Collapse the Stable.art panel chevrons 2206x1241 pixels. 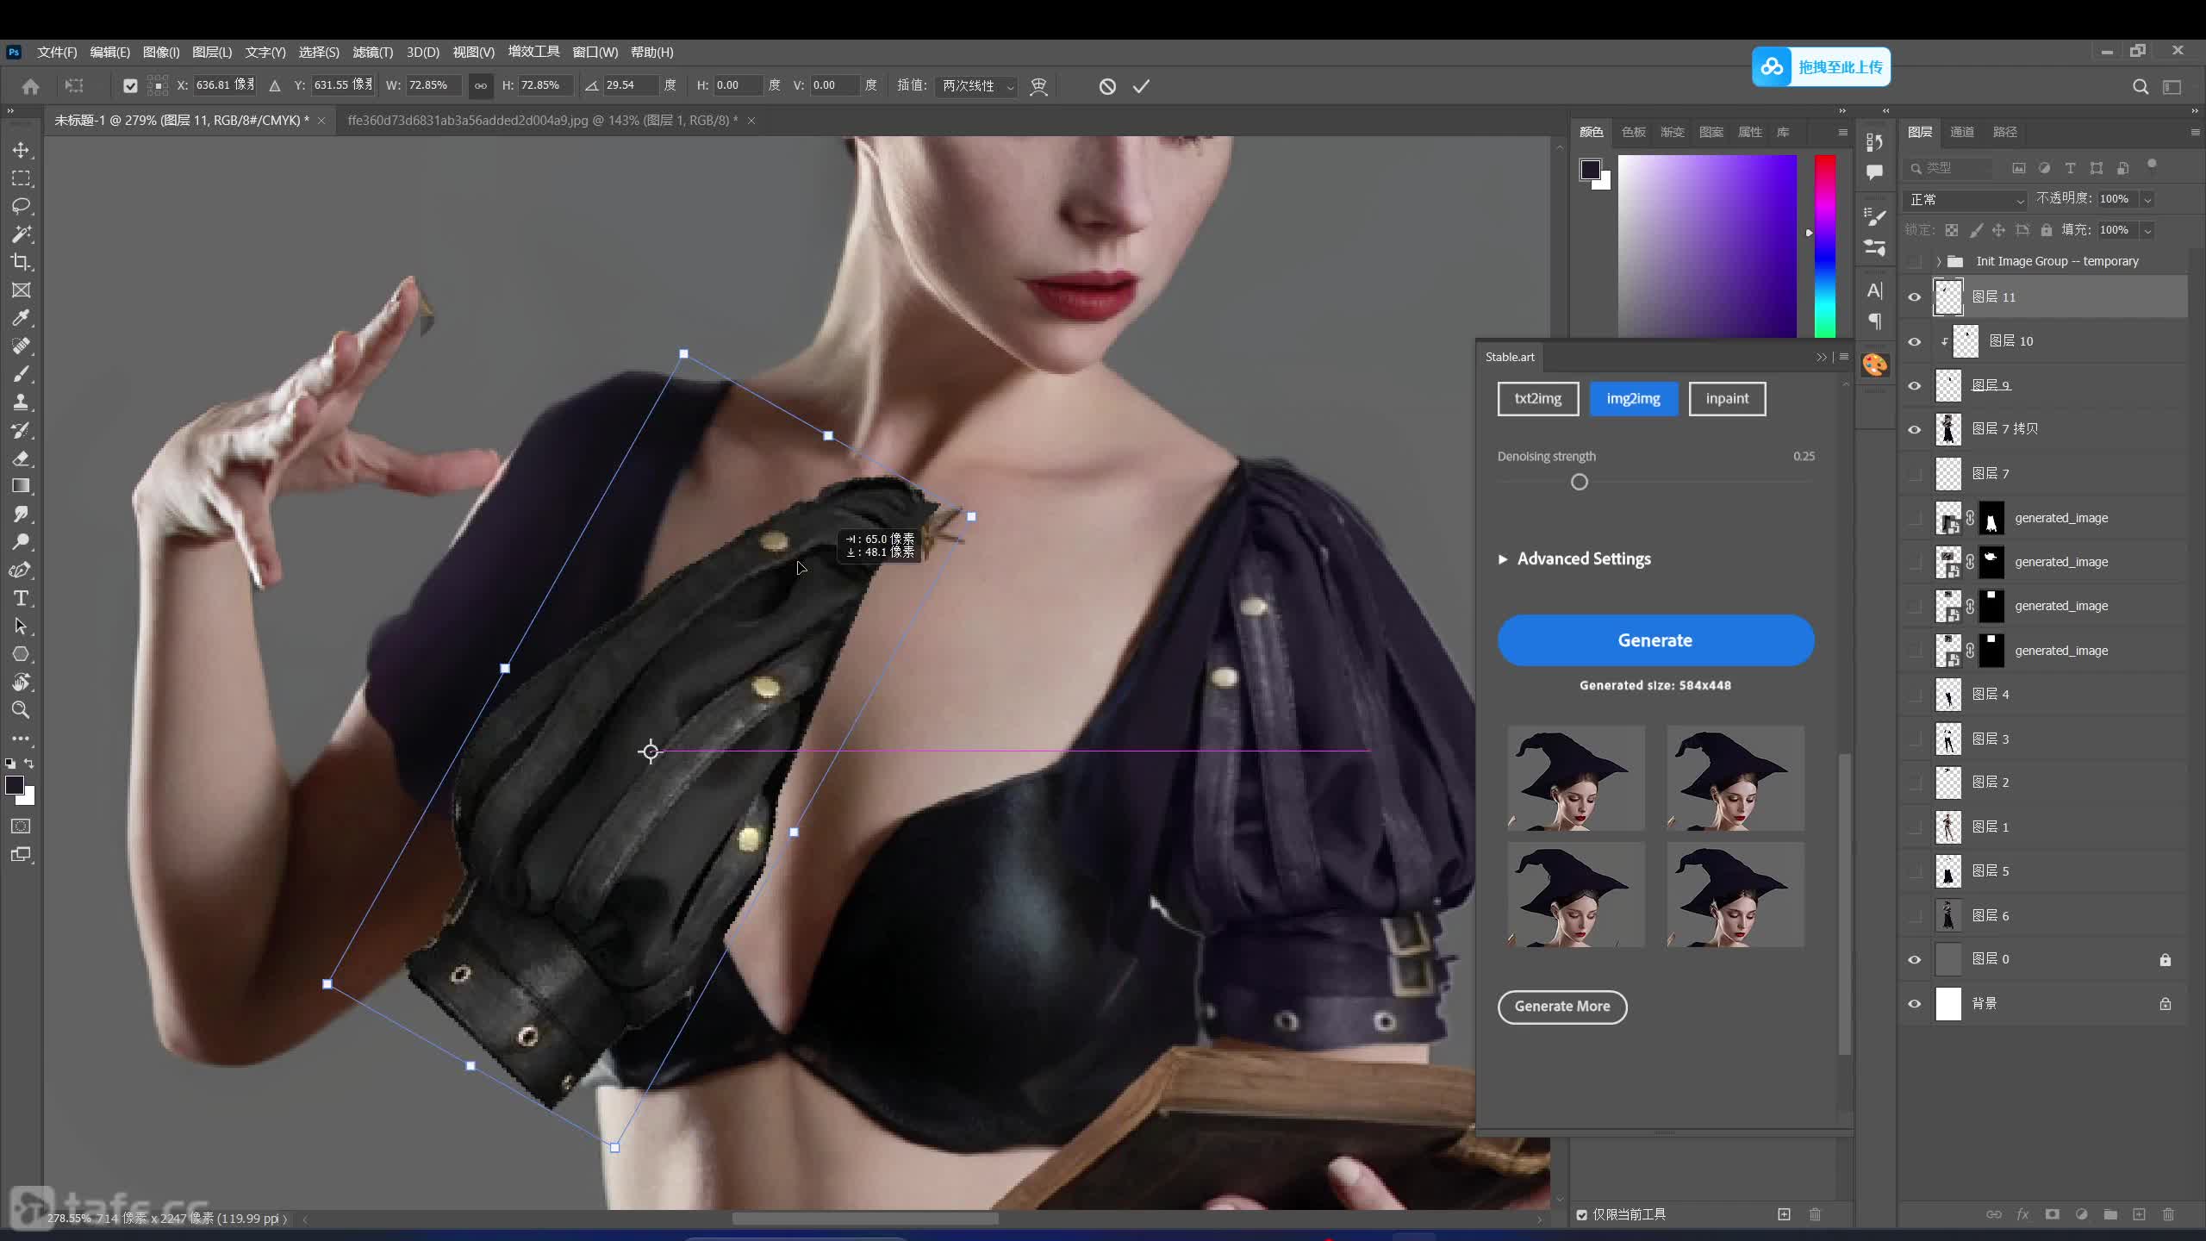1821,357
